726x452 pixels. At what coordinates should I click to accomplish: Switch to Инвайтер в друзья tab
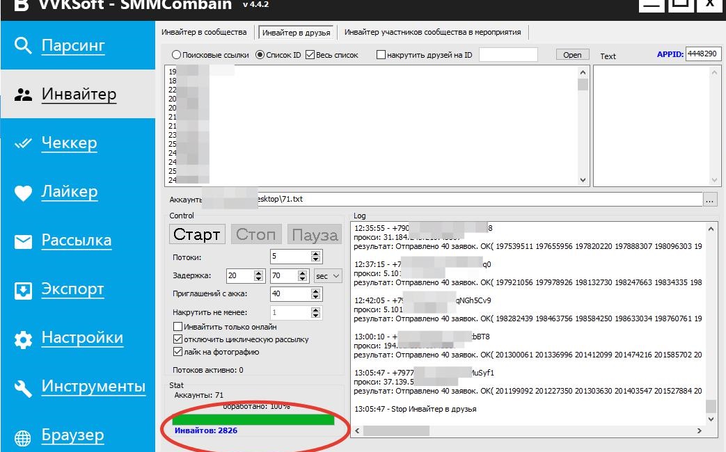[297, 33]
